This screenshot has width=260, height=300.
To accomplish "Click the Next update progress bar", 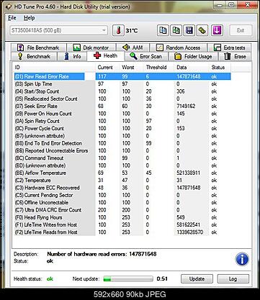I will [128, 278].
